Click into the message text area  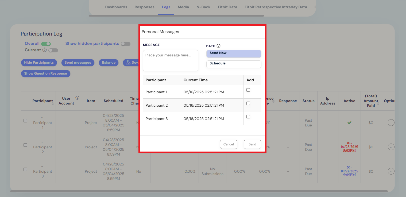171,61
